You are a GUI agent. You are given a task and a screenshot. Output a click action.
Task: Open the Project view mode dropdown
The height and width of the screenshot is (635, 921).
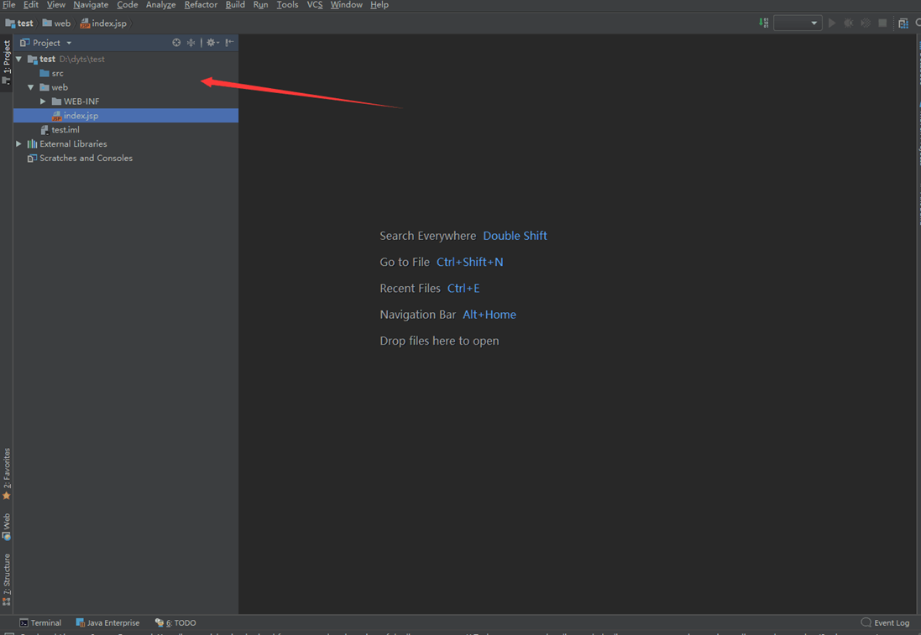click(x=69, y=43)
